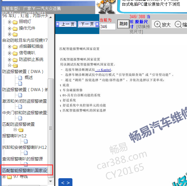Select the 防盗锁止系统 folder icon

point(15,60)
